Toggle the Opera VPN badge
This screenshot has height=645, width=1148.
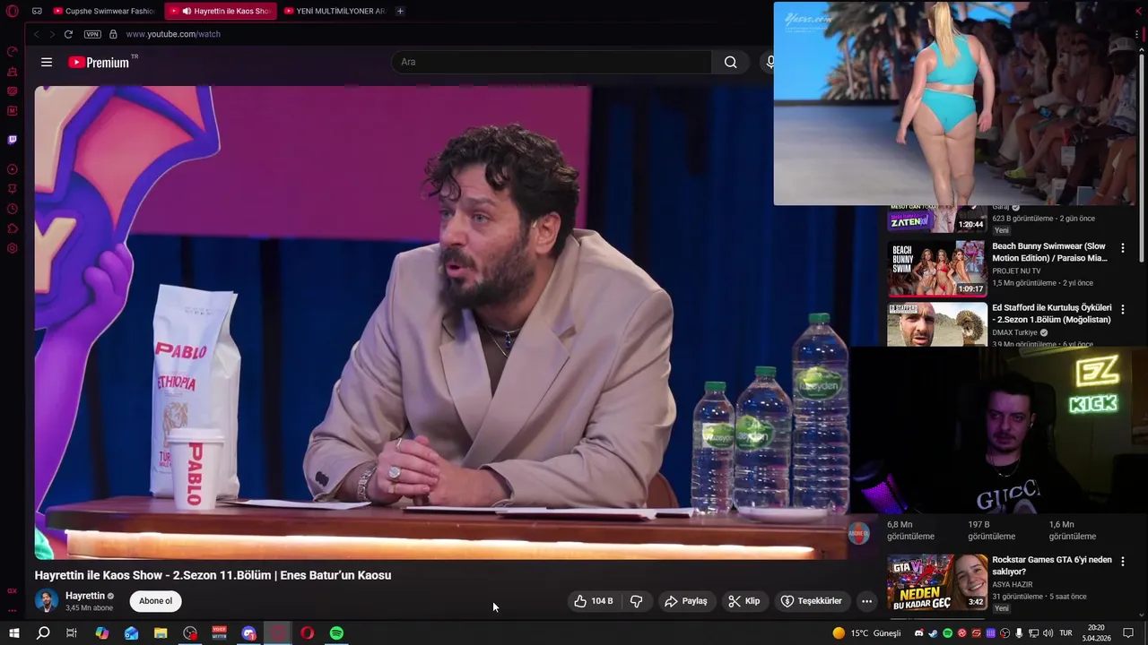click(92, 34)
